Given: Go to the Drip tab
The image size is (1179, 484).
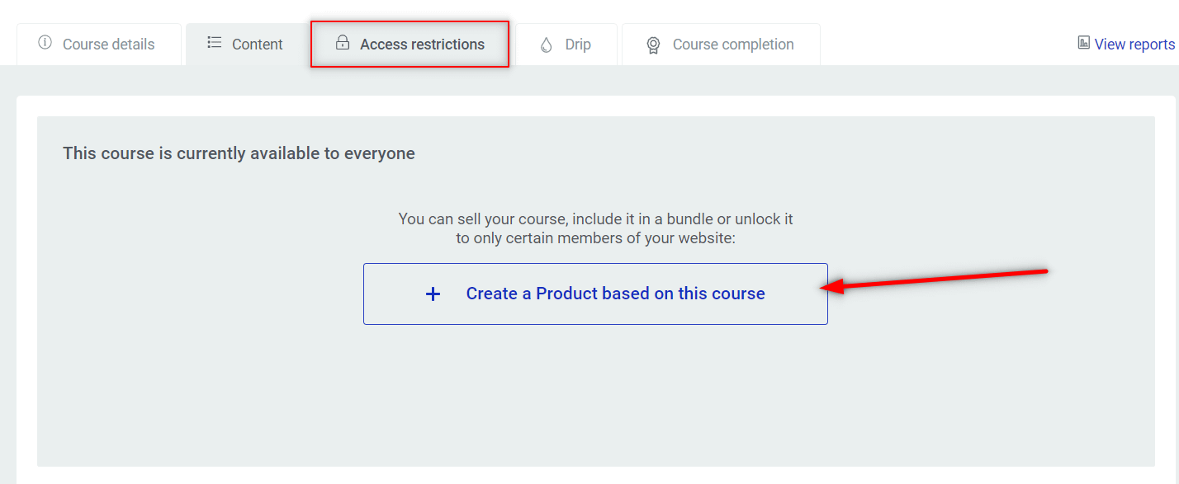Looking at the screenshot, I should click(x=566, y=45).
